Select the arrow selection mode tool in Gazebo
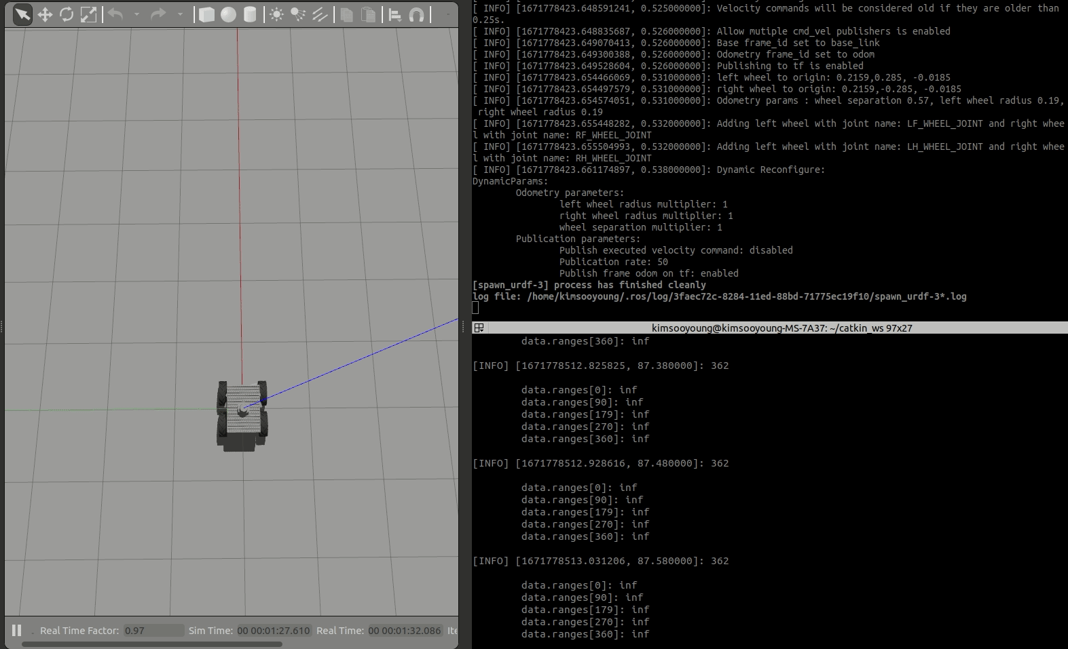 tap(22, 14)
